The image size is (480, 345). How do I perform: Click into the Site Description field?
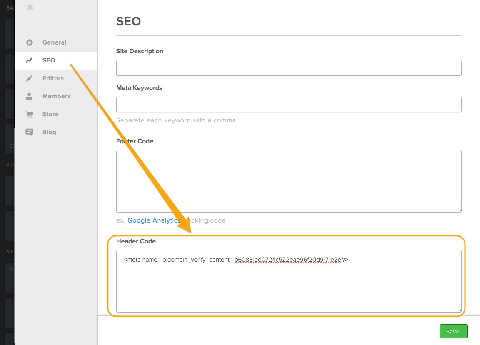coord(289,68)
